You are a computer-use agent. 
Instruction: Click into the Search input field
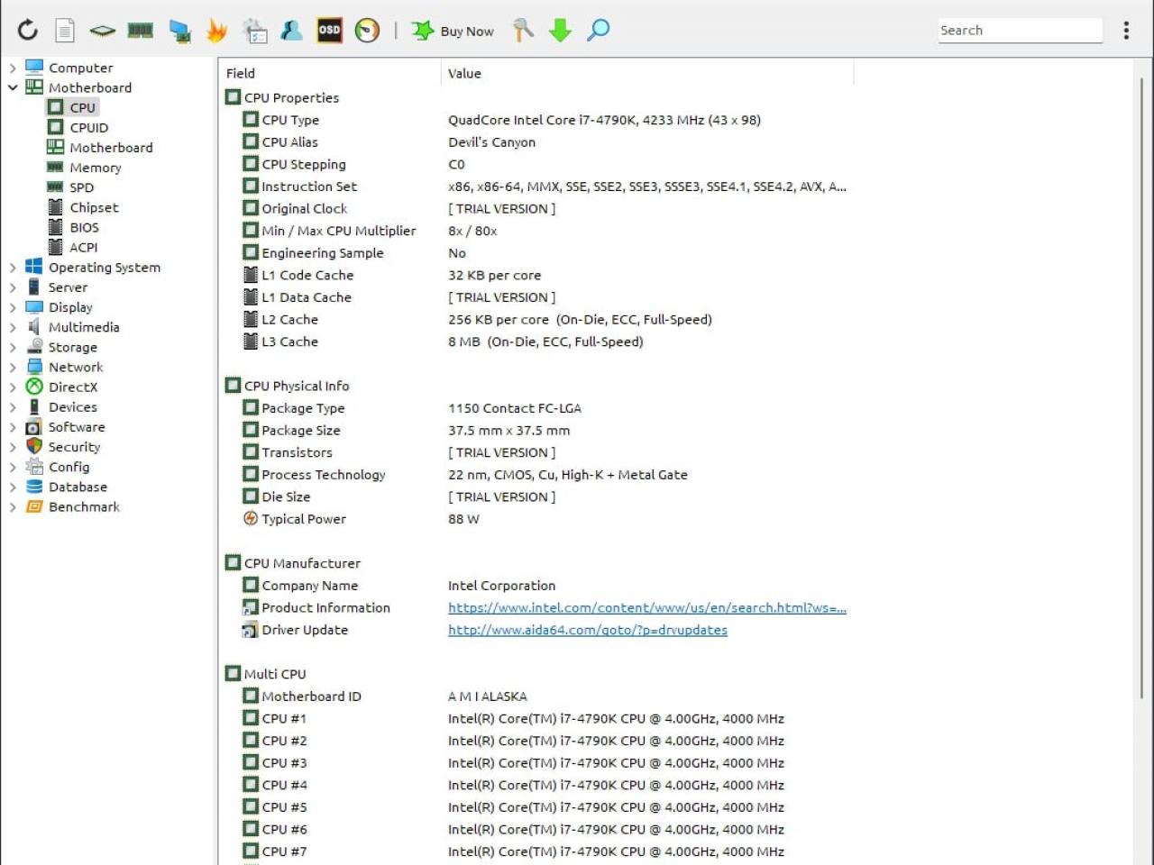(x=1020, y=31)
